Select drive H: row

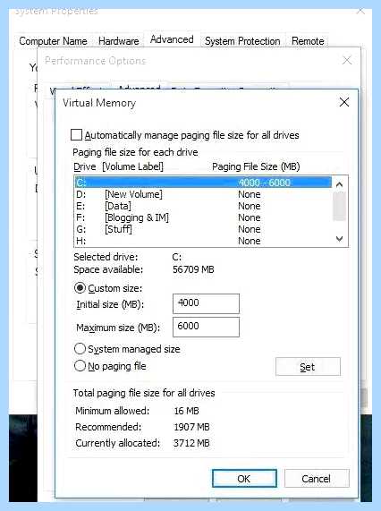tap(204, 241)
